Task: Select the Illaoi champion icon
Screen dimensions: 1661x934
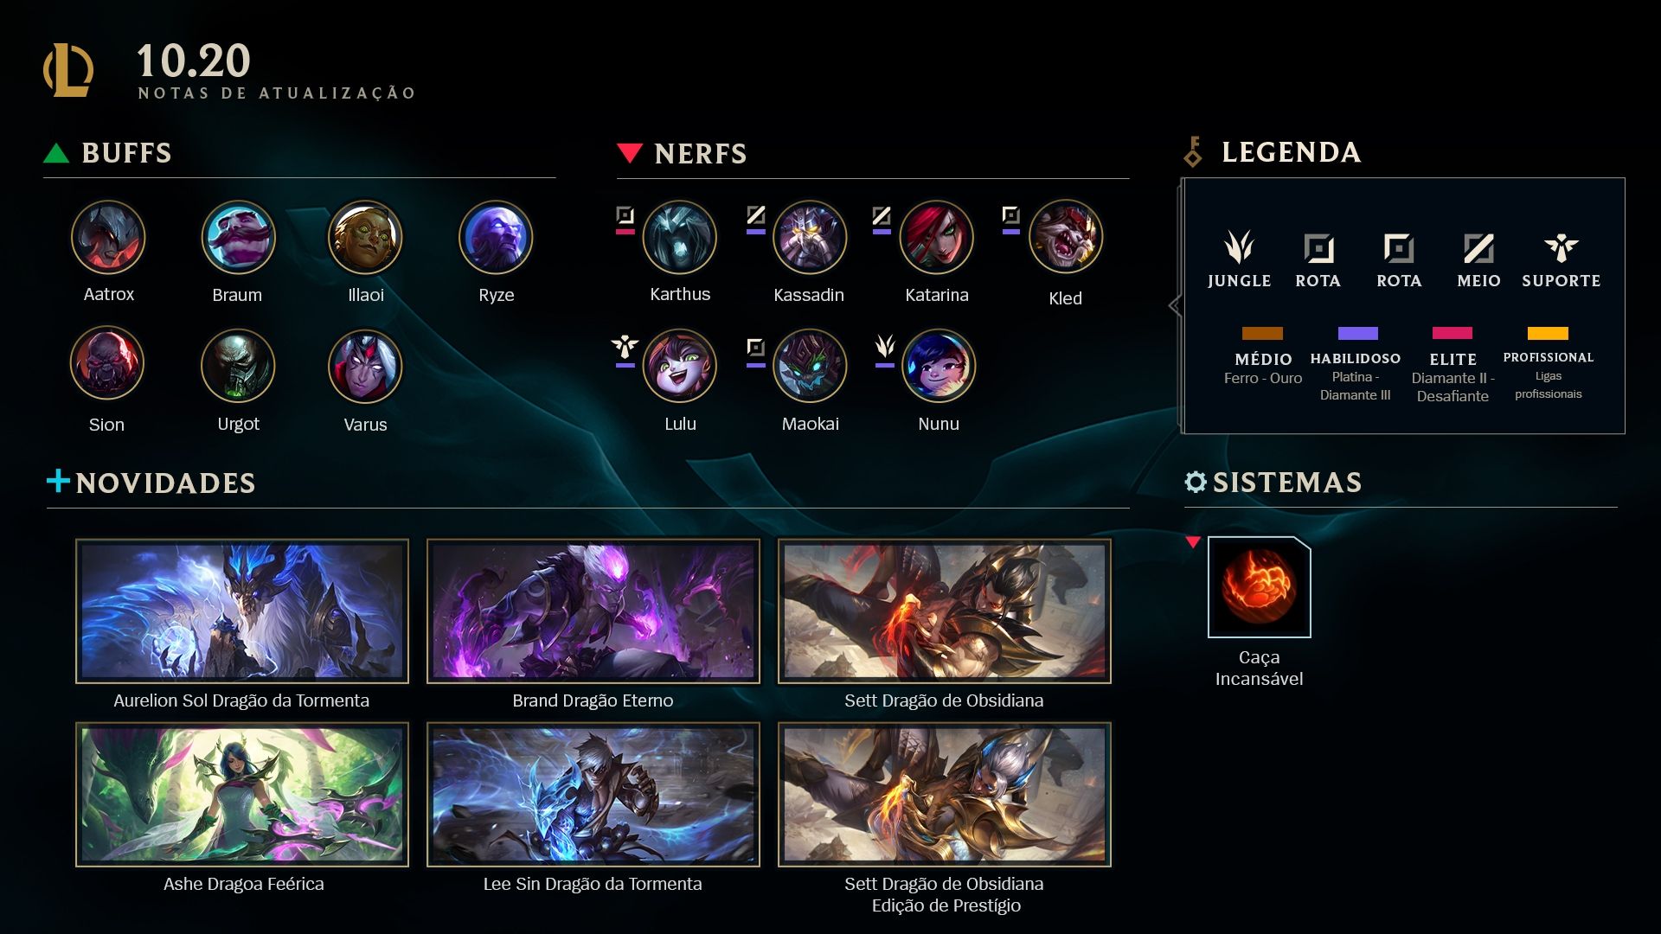Action: [x=365, y=237]
